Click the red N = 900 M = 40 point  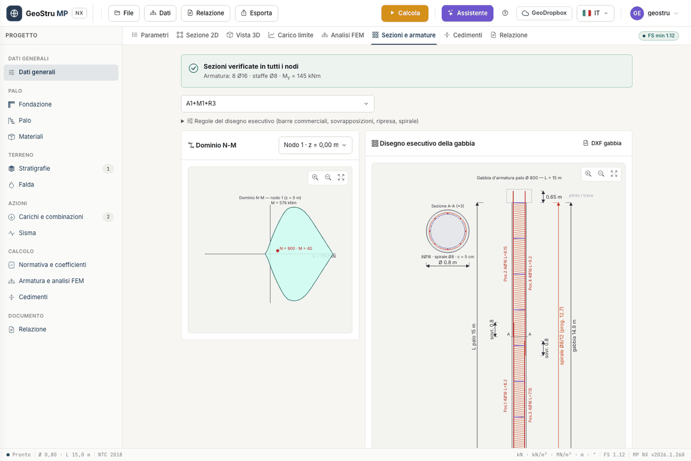[278, 250]
